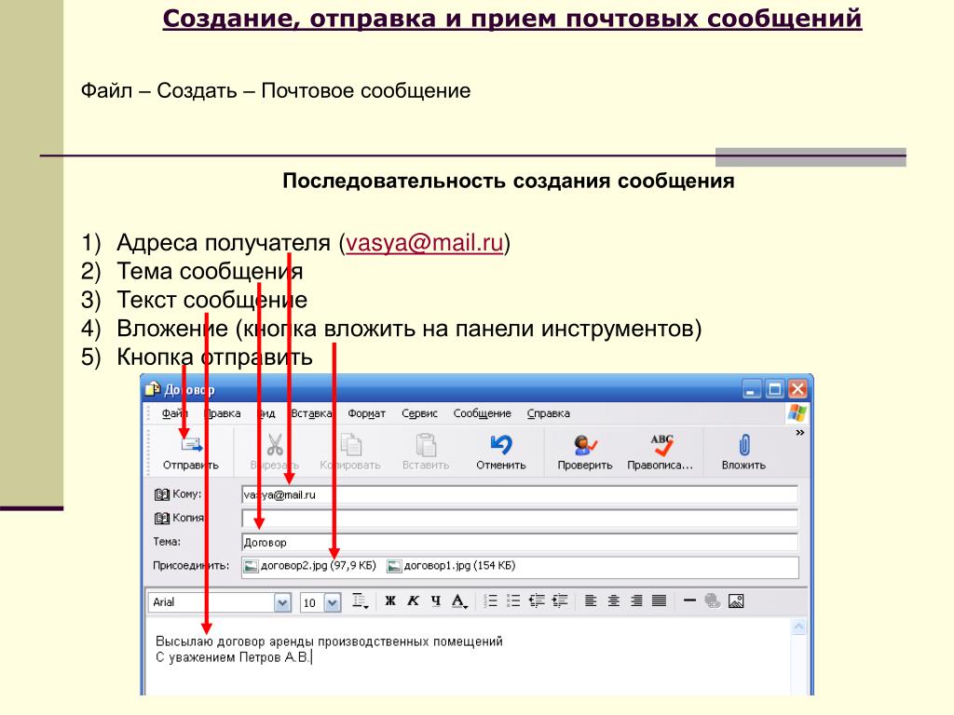Click the insert picture icon
Screen dimensions: 954x715
click(736, 601)
